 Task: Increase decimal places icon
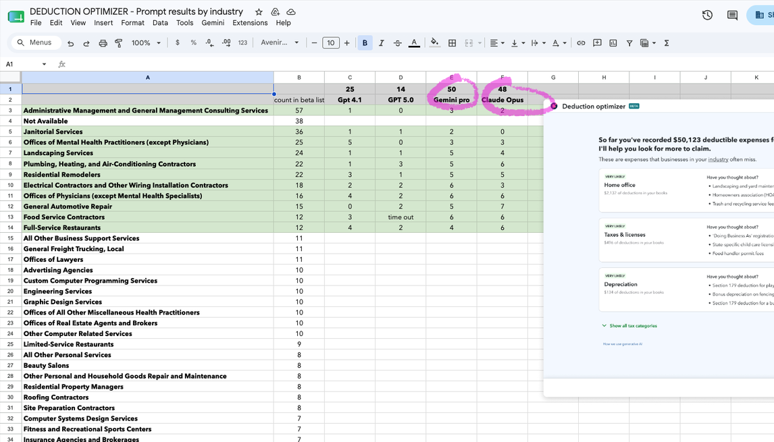226,43
